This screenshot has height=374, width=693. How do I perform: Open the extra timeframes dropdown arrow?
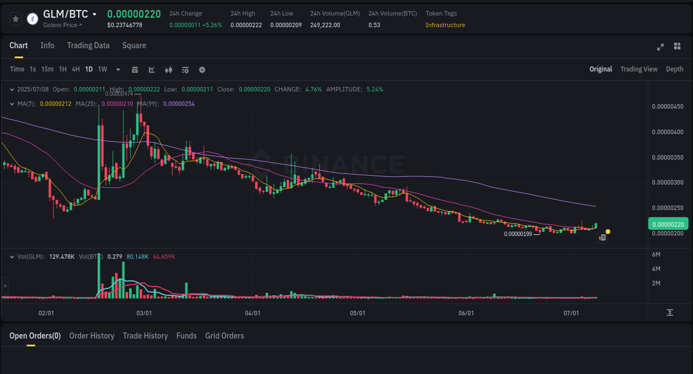(117, 69)
